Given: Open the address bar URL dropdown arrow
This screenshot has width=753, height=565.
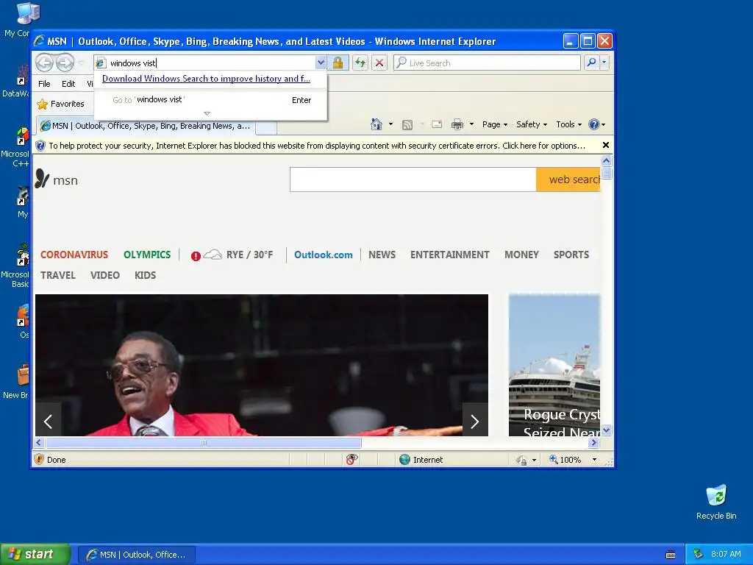Looking at the screenshot, I should coord(321,63).
